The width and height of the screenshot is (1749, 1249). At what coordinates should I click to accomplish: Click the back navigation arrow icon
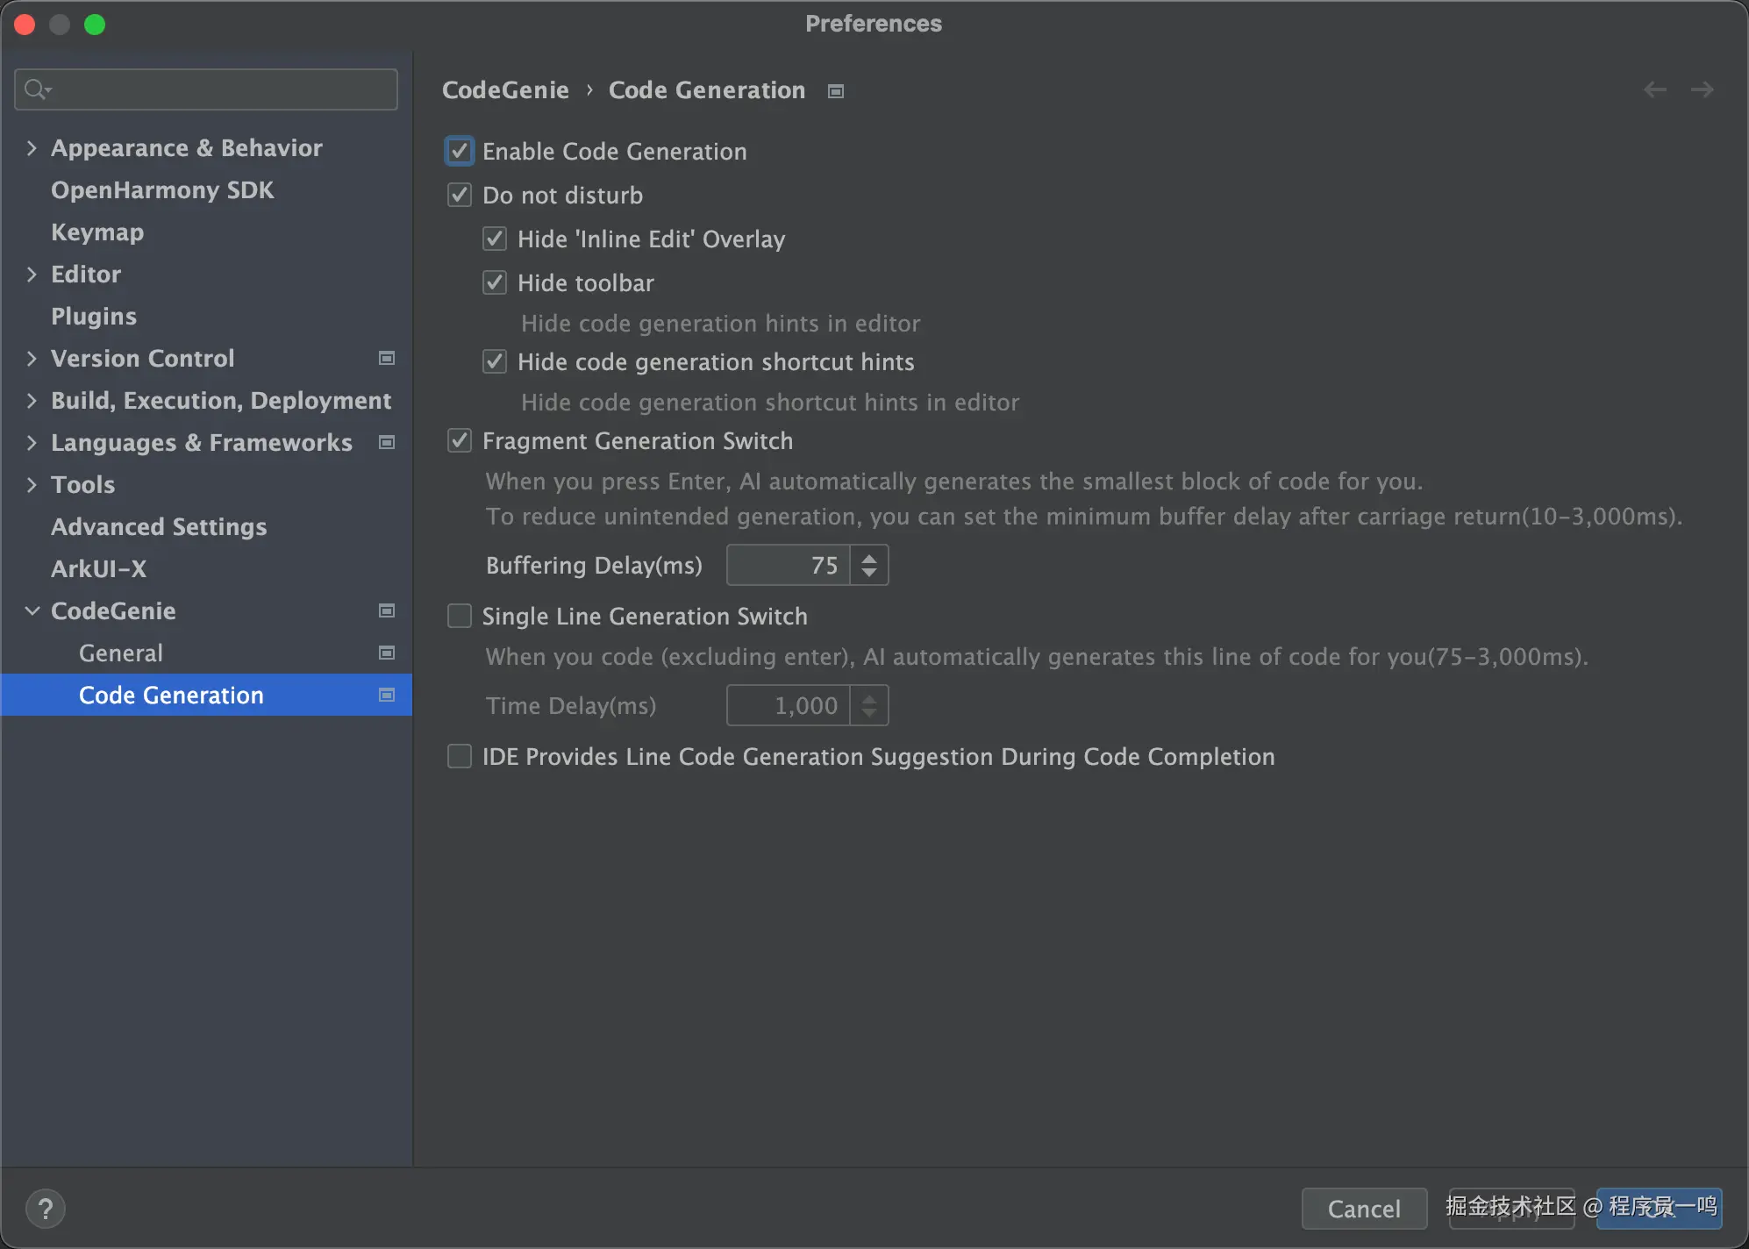pos(1654,89)
